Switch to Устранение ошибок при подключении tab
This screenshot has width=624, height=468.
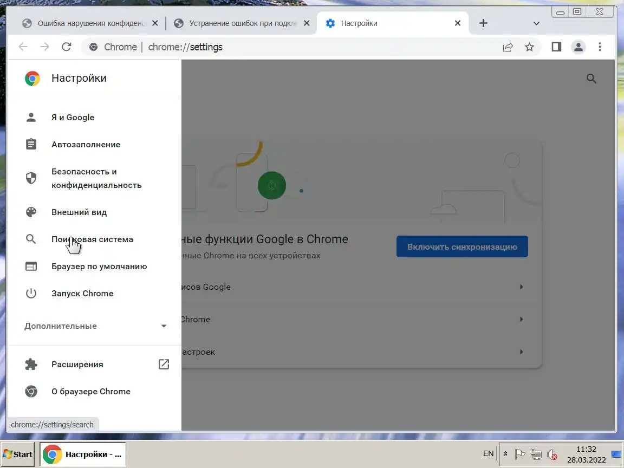pyautogui.click(x=242, y=23)
